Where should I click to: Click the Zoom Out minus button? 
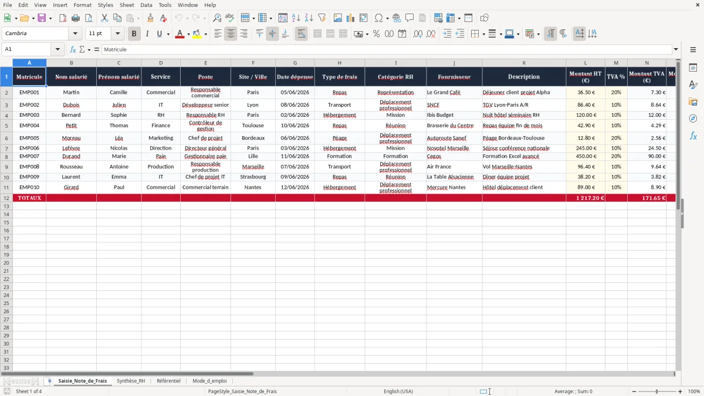(x=634, y=391)
